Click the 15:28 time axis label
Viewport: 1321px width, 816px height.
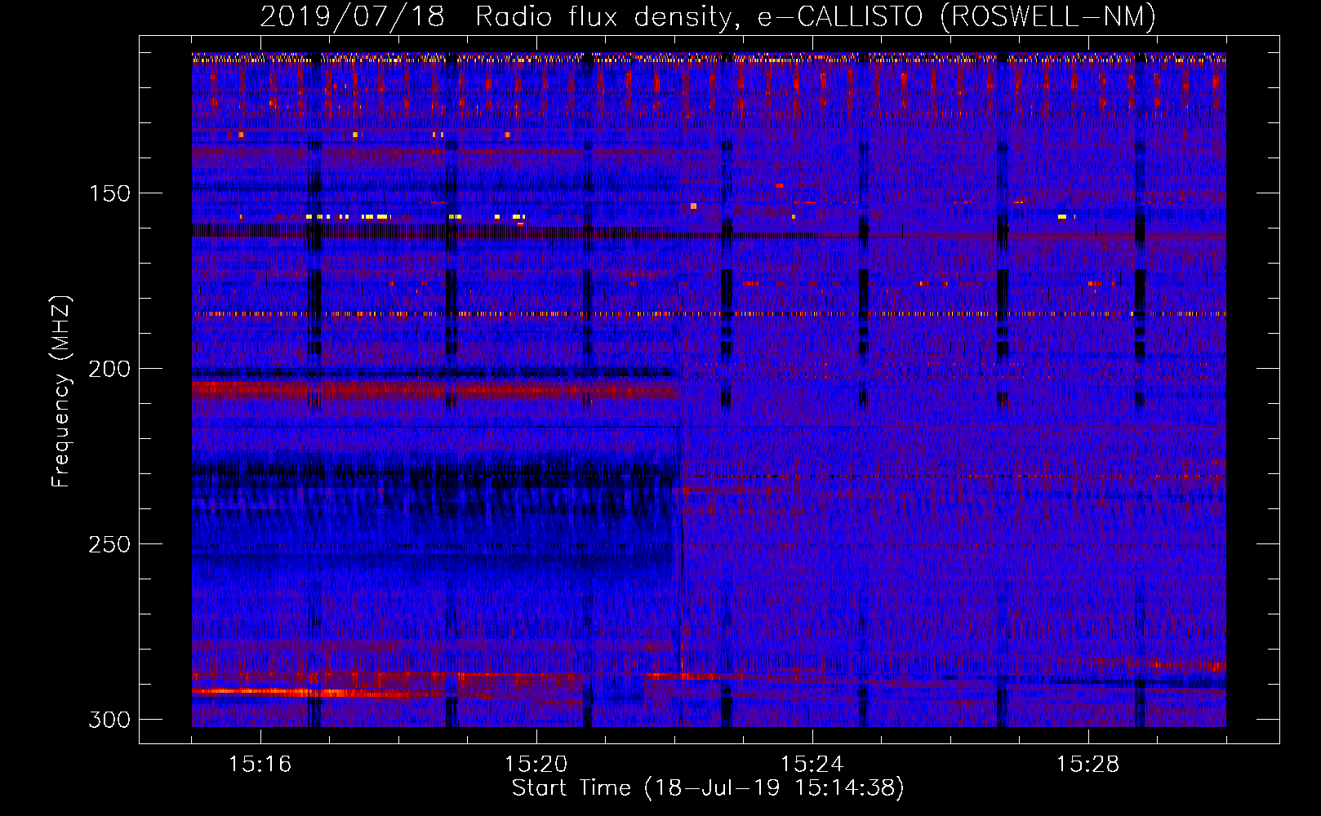(x=1087, y=764)
